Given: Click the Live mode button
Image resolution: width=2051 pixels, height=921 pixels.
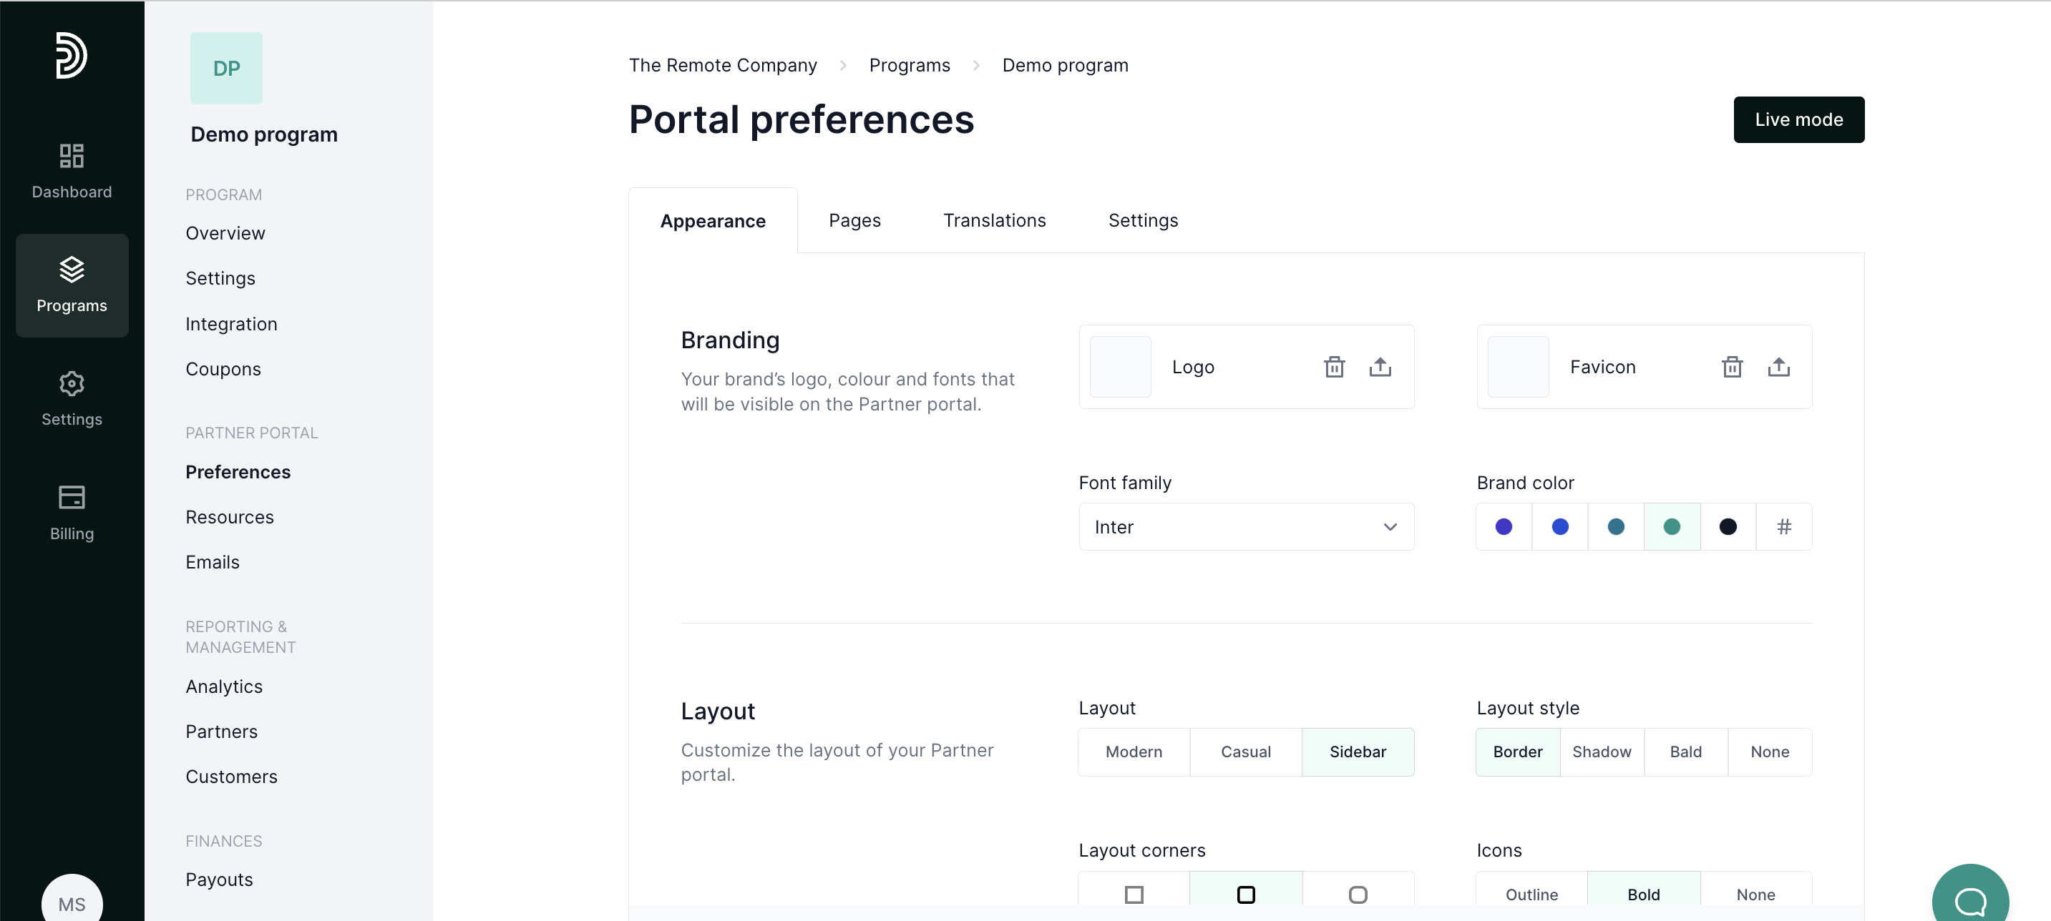Looking at the screenshot, I should (x=1798, y=119).
